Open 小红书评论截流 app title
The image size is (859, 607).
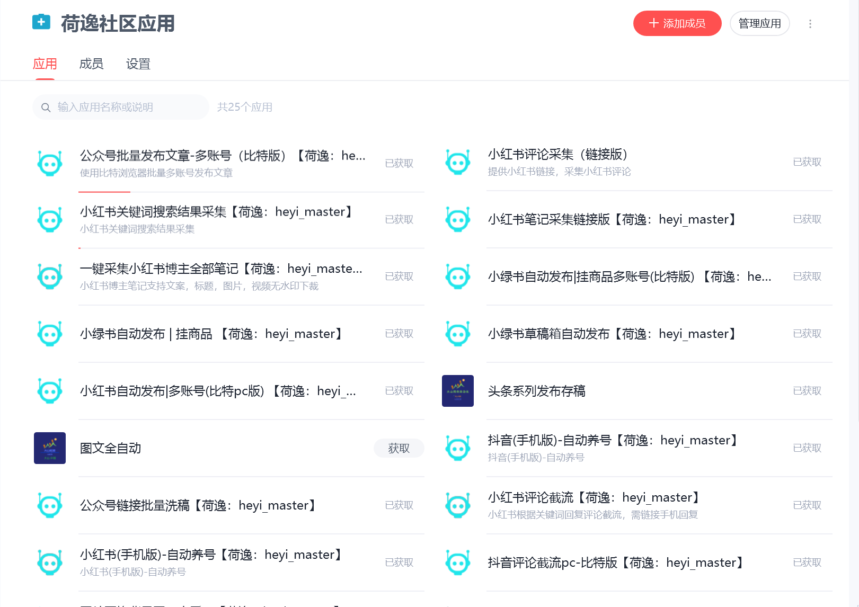(594, 497)
